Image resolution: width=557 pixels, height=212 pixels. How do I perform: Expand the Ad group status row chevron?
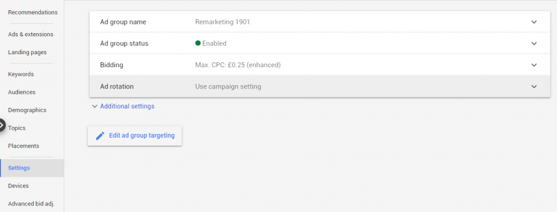click(534, 43)
